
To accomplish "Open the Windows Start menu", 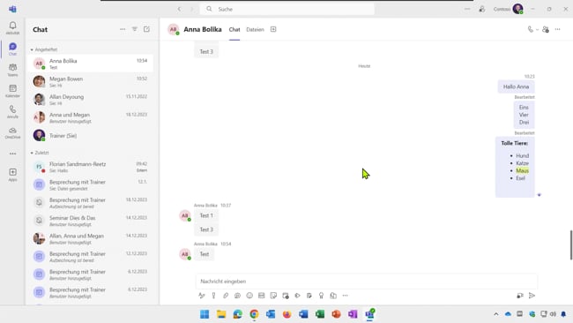I will 205,314.
